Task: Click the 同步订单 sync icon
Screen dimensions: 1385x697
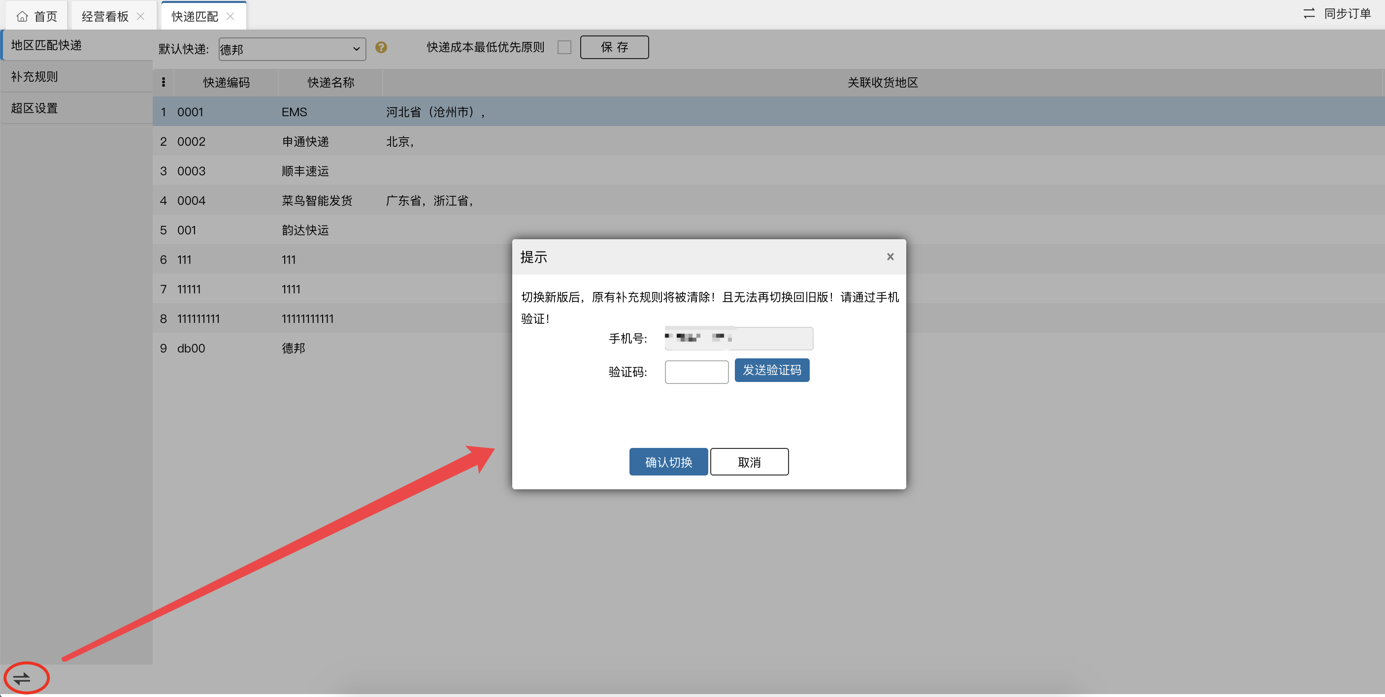Action: [1309, 13]
